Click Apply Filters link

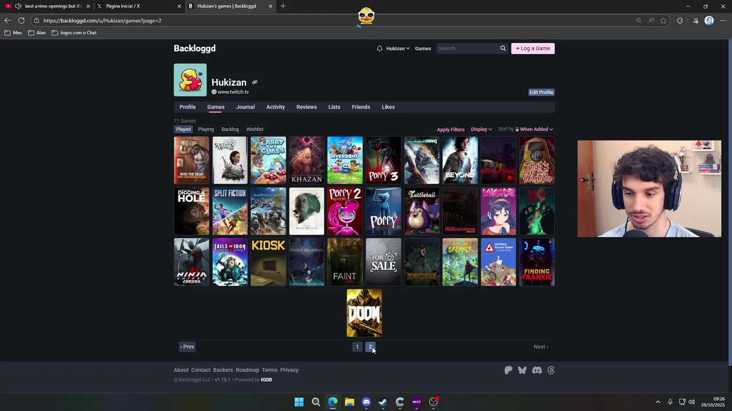pos(451,130)
